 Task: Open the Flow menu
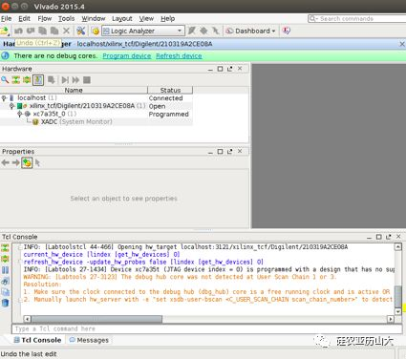(45, 19)
